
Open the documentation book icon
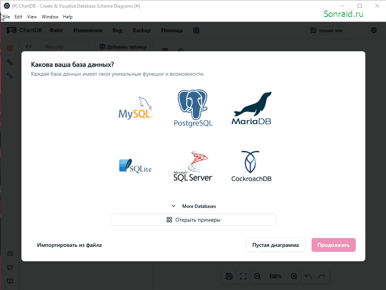10,281
